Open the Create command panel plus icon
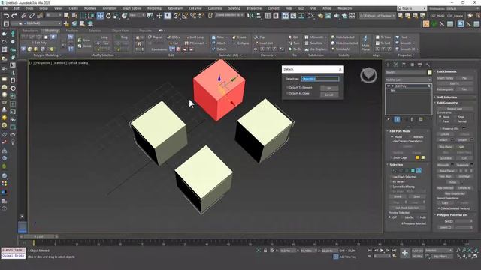 388,64
